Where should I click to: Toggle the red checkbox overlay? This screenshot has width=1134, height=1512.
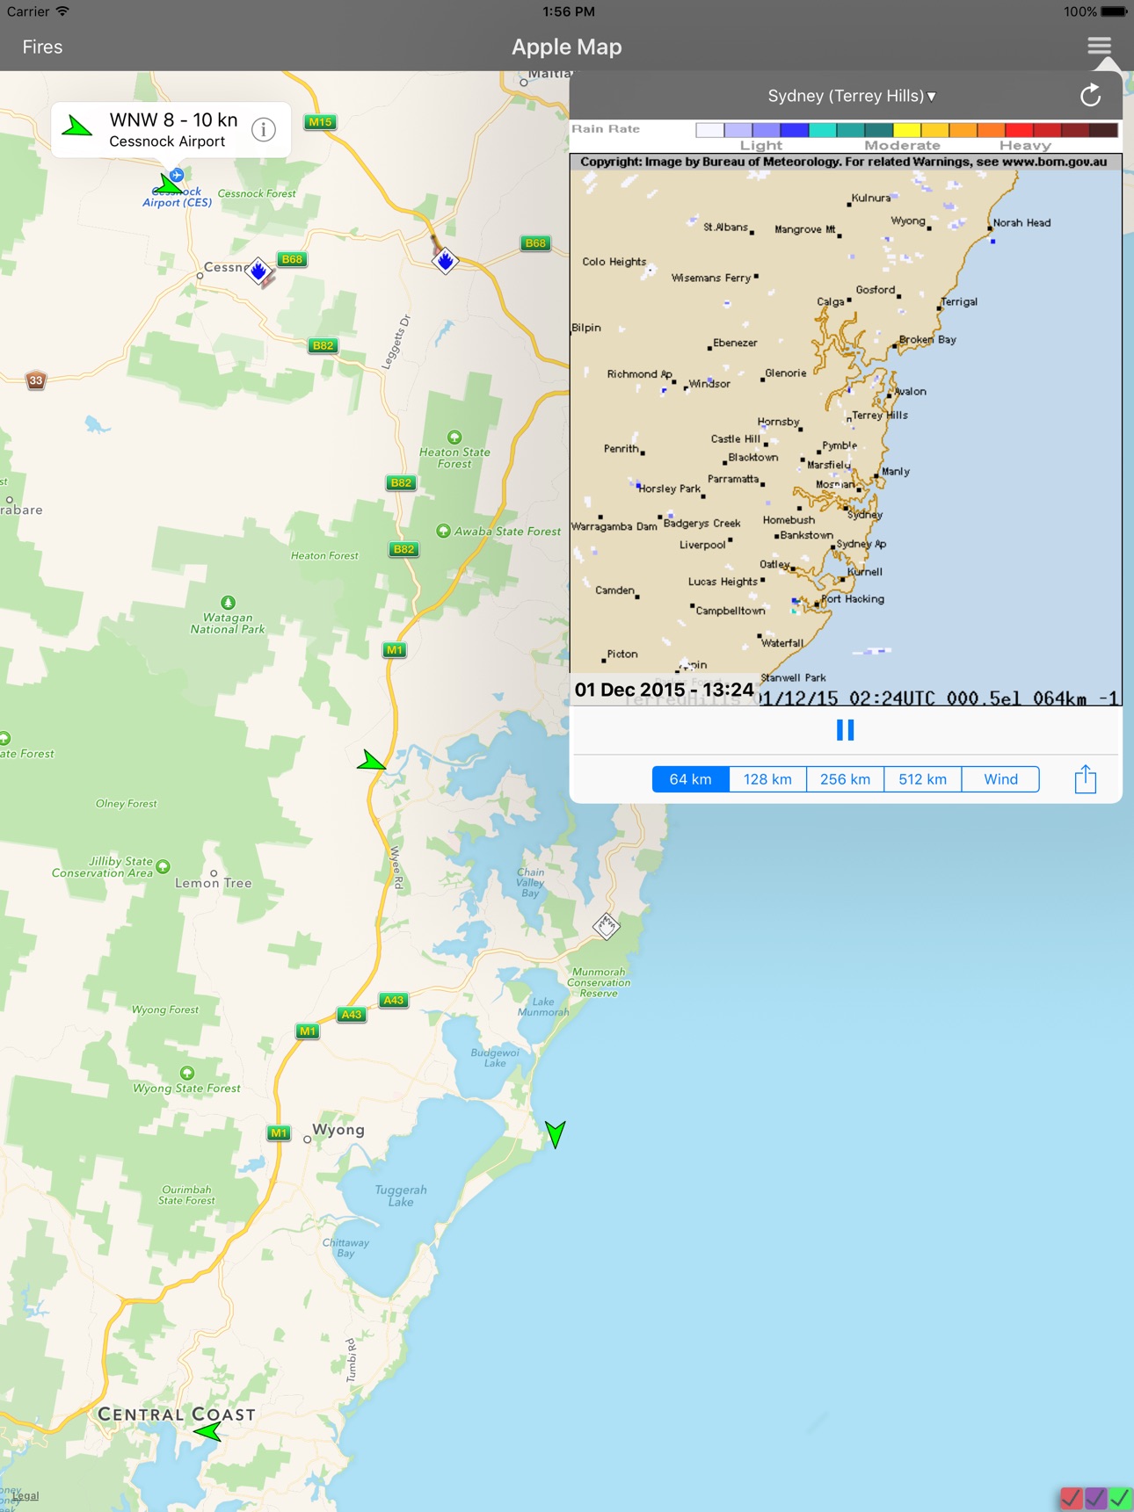[1071, 1498]
